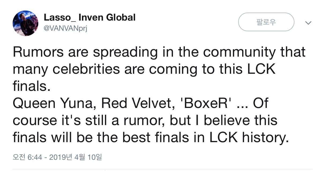
Task: Open the tweet timestamp 오전 6:44
Action: point(28,157)
